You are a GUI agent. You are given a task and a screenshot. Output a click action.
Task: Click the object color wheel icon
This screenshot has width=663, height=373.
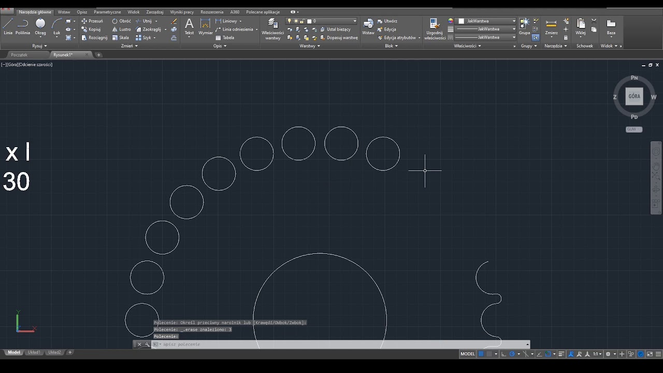[451, 21]
